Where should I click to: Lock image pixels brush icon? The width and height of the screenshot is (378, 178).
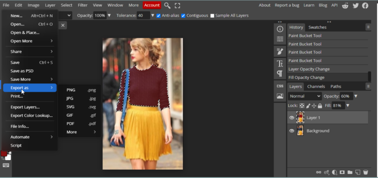[x=308, y=106]
